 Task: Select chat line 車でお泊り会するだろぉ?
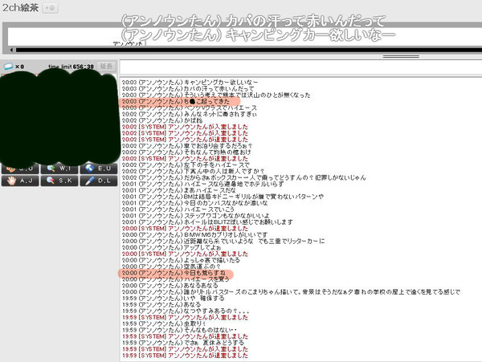[187, 146]
